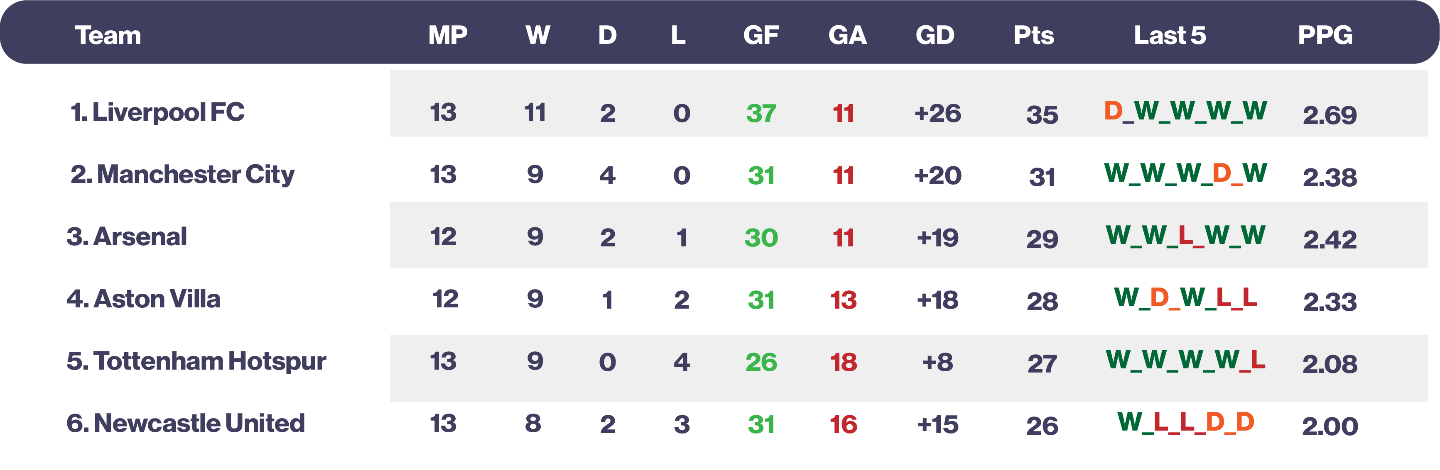Select the MP column header
Image resolution: width=1440 pixels, height=470 pixels.
tap(448, 35)
